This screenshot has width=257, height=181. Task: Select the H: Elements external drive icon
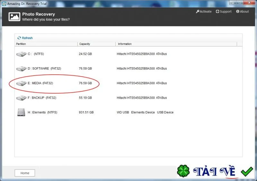click(x=21, y=112)
